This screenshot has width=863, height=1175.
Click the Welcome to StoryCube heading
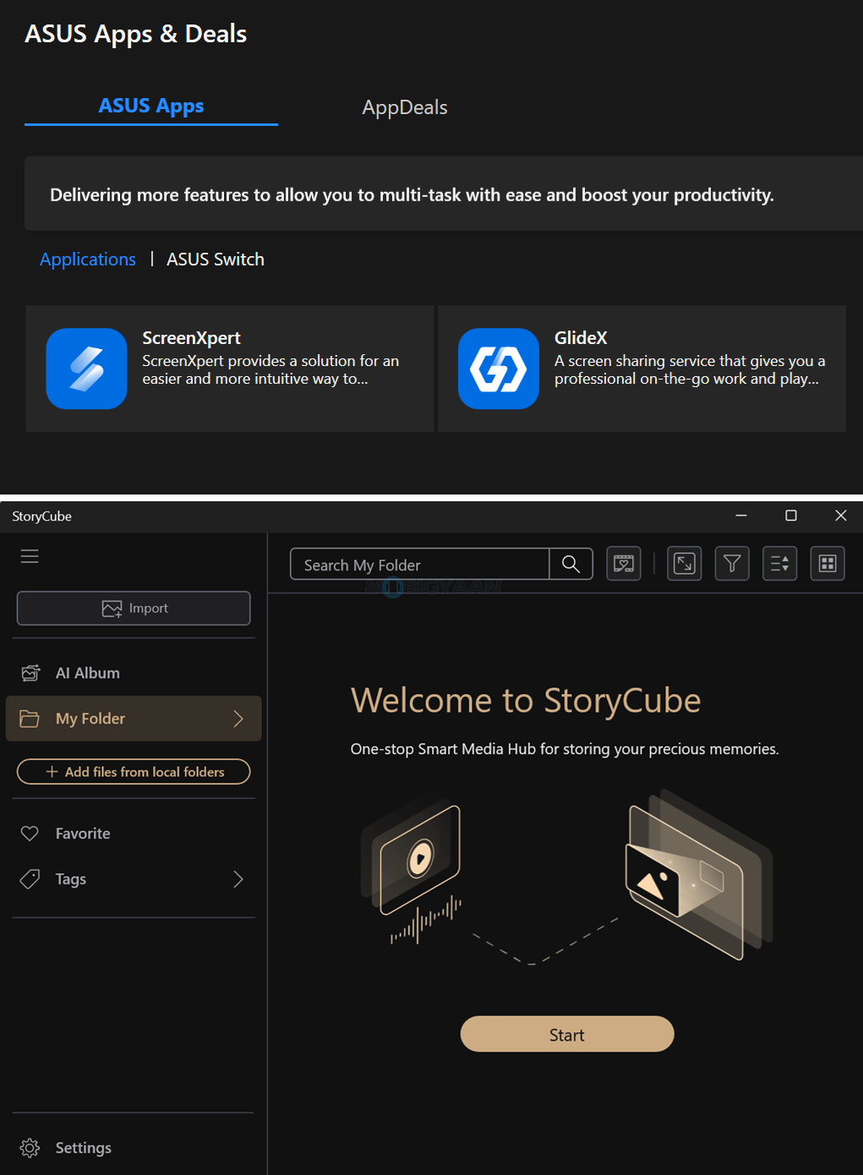coord(526,701)
